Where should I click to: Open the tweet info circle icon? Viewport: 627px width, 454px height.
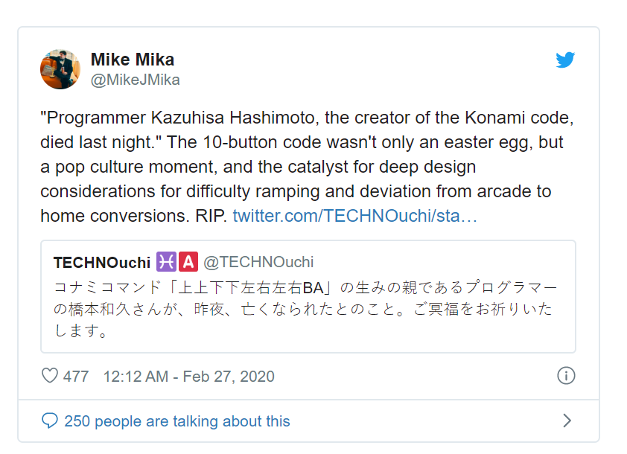click(566, 376)
